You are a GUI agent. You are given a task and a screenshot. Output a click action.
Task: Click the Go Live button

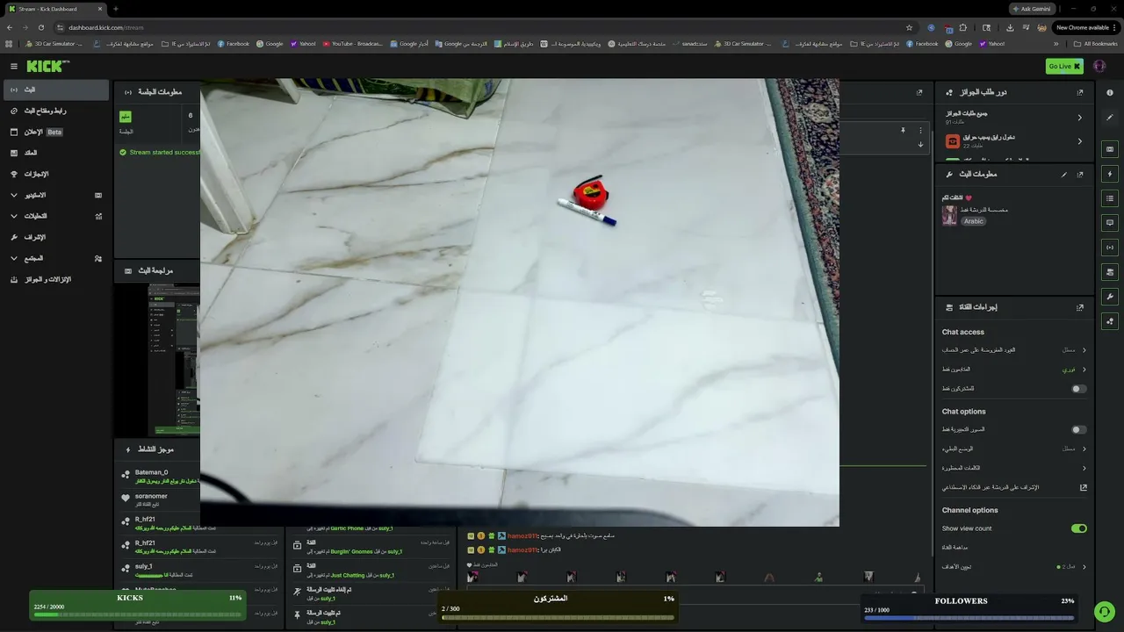coord(1064,66)
